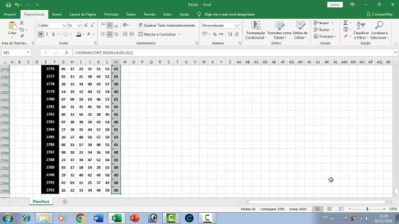Click the Undo arrow icon
The image size is (399, 224).
click(x=17, y=5)
